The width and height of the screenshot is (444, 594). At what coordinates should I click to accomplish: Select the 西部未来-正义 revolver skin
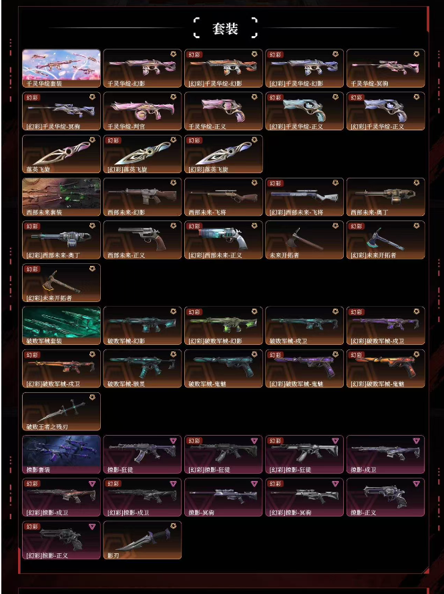coord(142,240)
